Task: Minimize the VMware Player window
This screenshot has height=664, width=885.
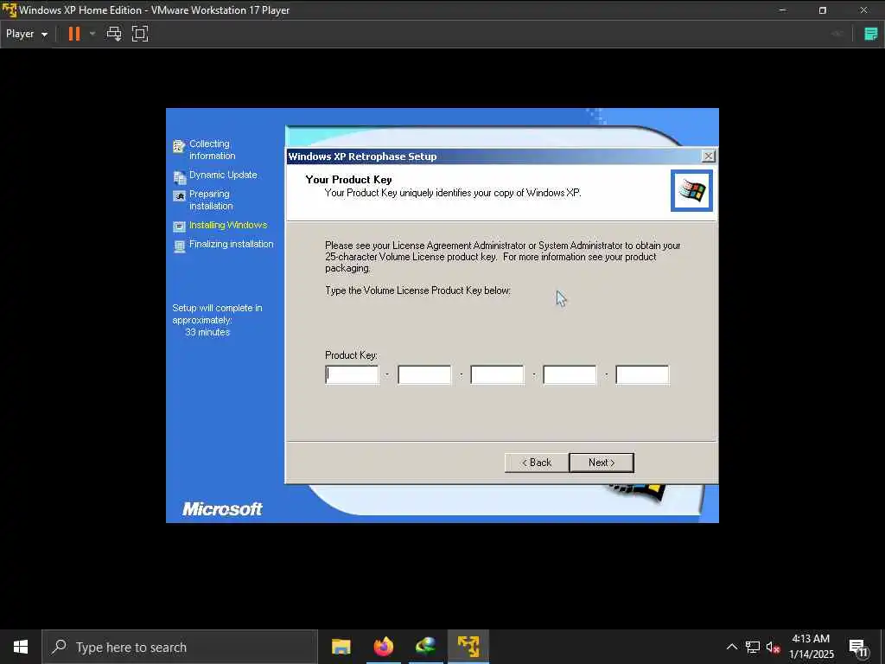Action: tap(782, 10)
